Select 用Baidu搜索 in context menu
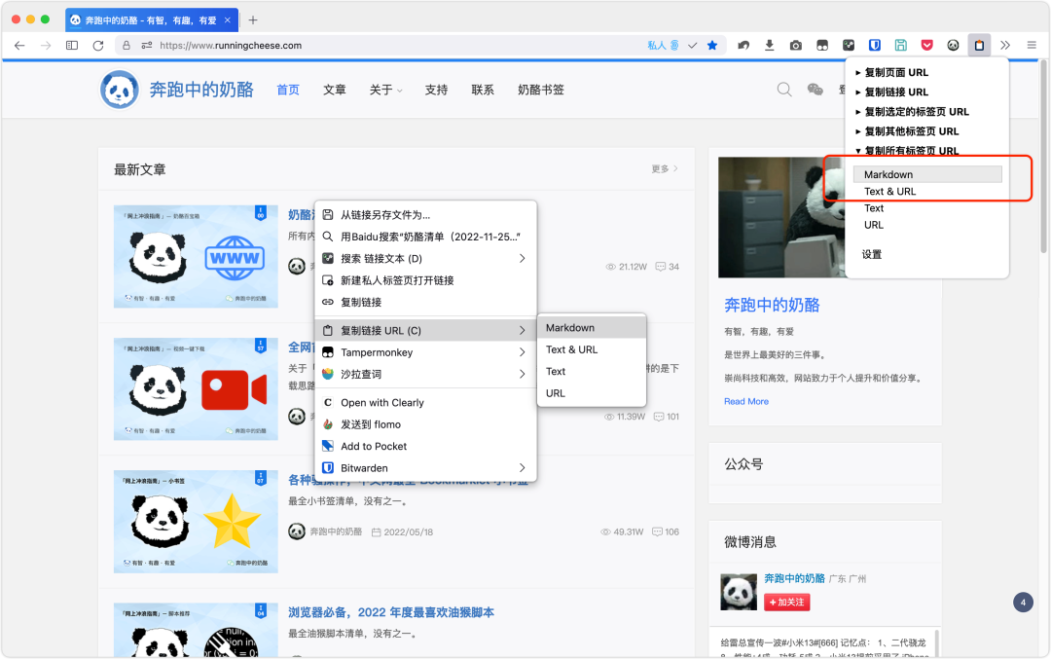This screenshot has height=659, width=1051. 425,237
